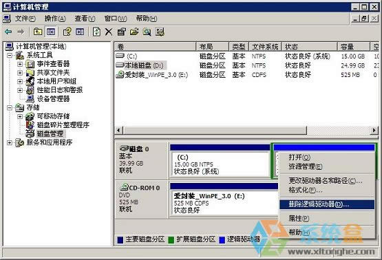This screenshot has width=382, height=260.
Task: Open the 窗口(W) menu
Action: pos(116,19)
